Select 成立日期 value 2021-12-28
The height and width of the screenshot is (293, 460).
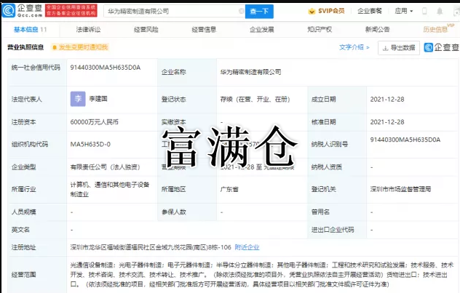[x=387, y=100]
